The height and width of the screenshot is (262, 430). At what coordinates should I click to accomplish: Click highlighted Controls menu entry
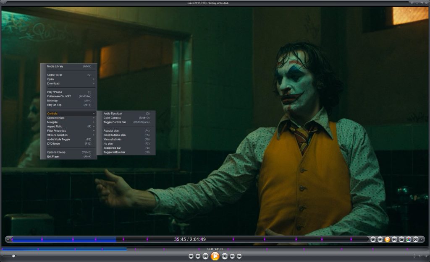[x=69, y=113]
